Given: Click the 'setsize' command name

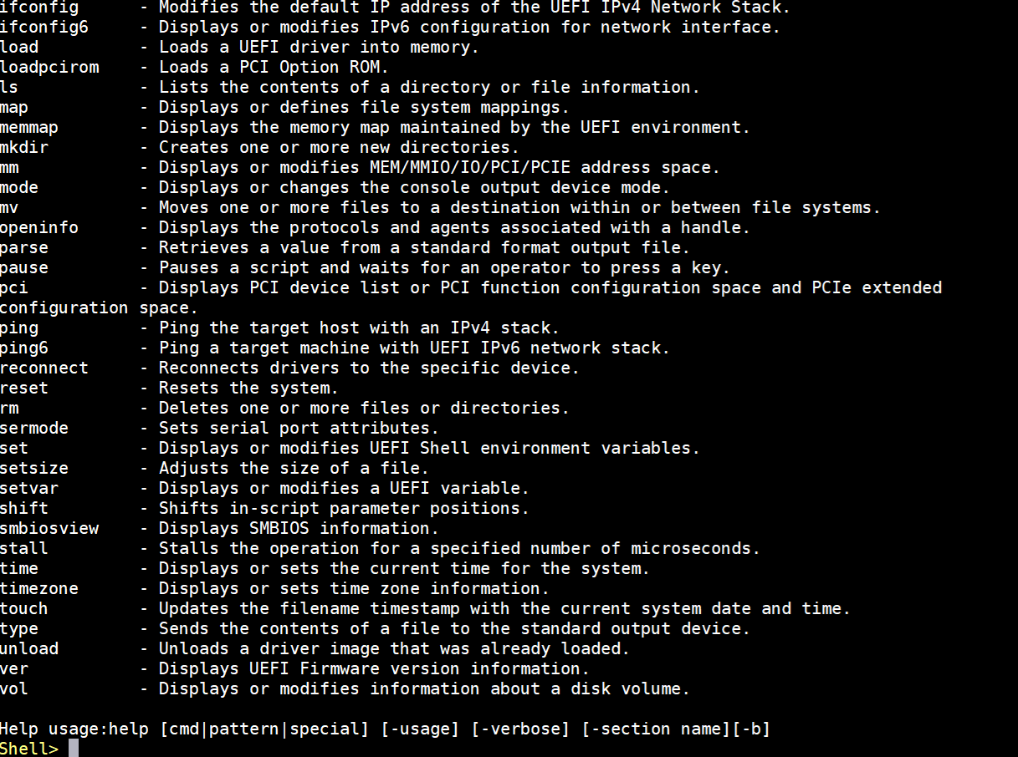Looking at the screenshot, I should coord(34,468).
